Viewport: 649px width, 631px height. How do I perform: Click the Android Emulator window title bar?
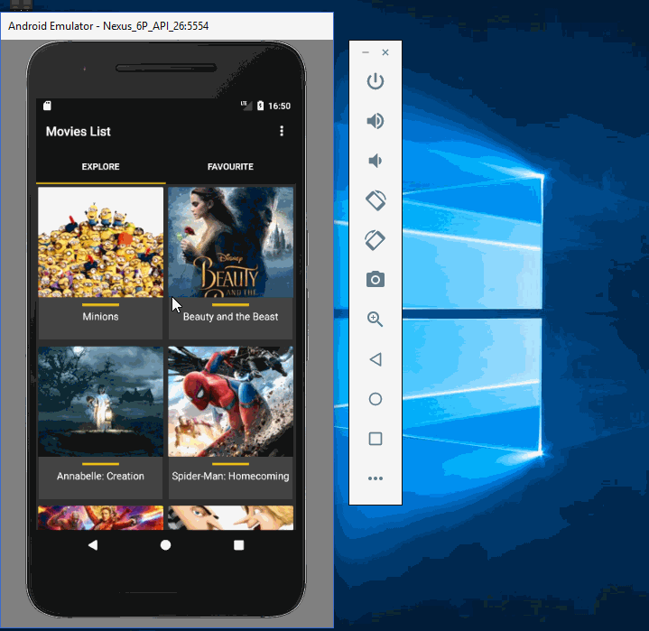(x=167, y=26)
